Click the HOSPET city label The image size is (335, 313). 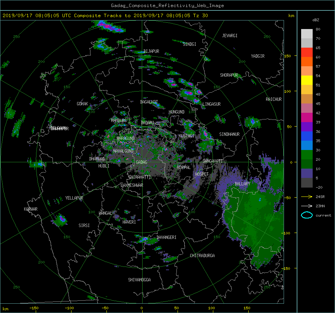[x=202, y=174]
